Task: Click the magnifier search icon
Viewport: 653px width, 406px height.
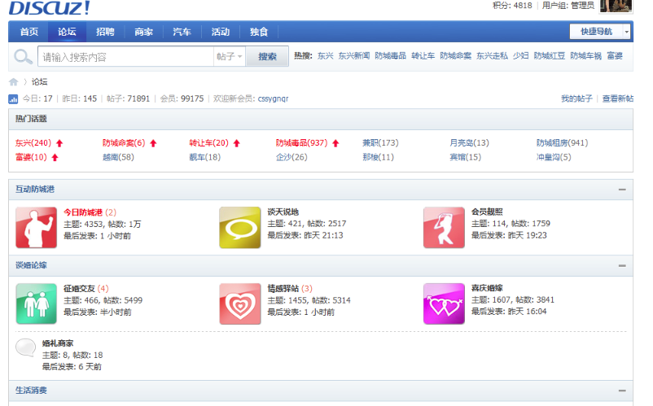Action: (23, 57)
